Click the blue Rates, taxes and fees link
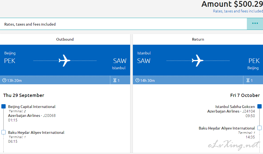Image resolution: width=263 pixels, height=154 pixels. 238,11
